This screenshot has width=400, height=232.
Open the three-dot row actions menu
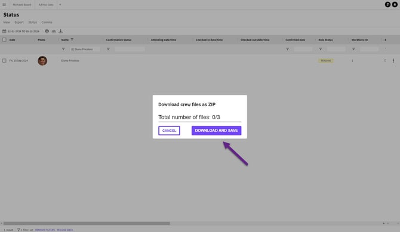coord(393,61)
